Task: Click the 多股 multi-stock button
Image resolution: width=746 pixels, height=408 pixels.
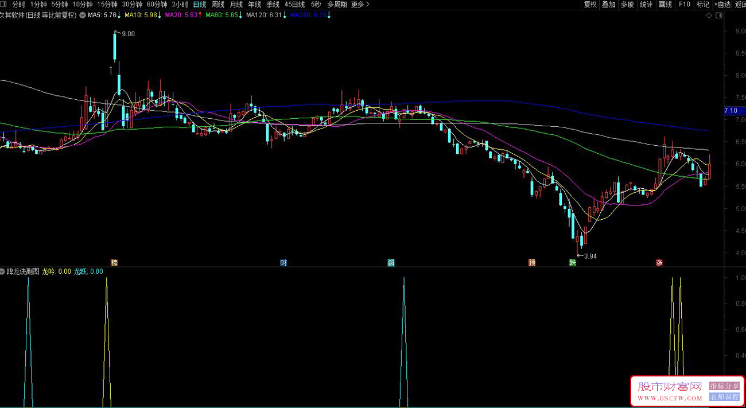Action: [x=627, y=4]
